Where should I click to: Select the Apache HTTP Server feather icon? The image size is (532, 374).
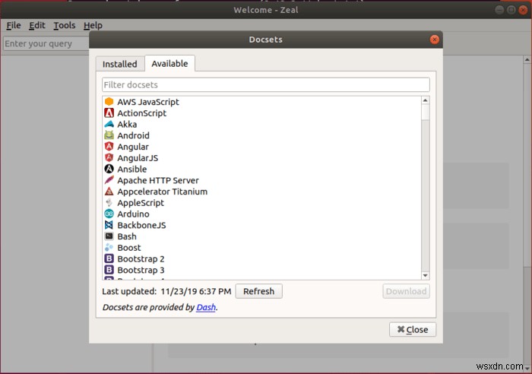[109, 180]
